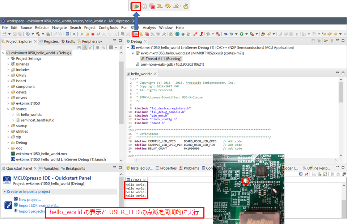Screen dimensions: 347x224
Task: Open dropdown arrow next to Run button
Action: 246,34
